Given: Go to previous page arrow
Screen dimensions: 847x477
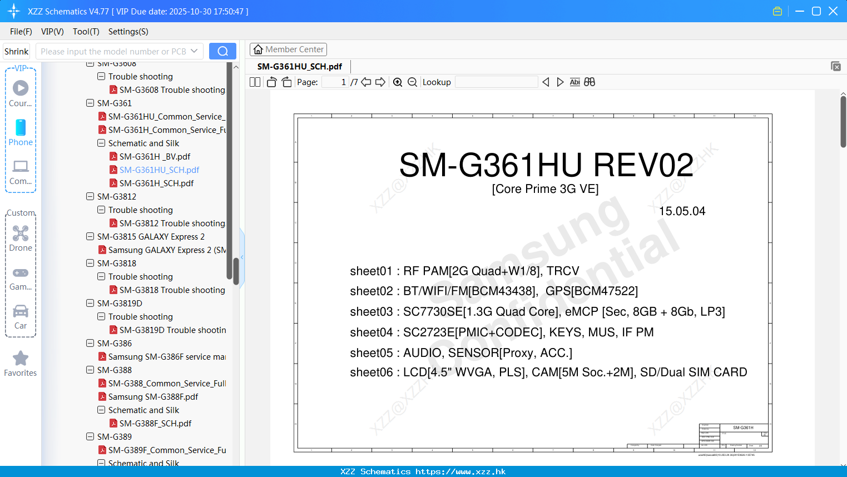Looking at the screenshot, I should coord(366,82).
